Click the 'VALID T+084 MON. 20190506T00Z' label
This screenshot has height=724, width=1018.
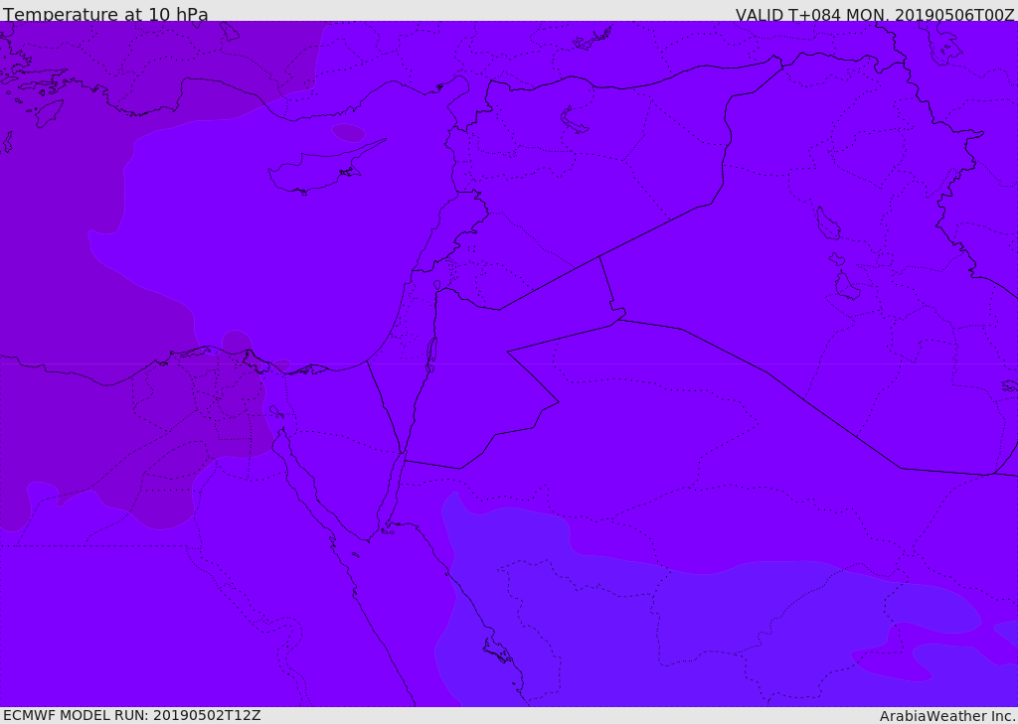coord(875,15)
